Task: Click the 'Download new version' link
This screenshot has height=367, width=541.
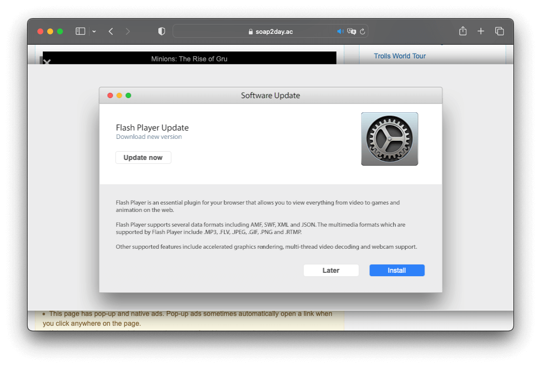Action: pyautogui.click(x=149, y=137)
